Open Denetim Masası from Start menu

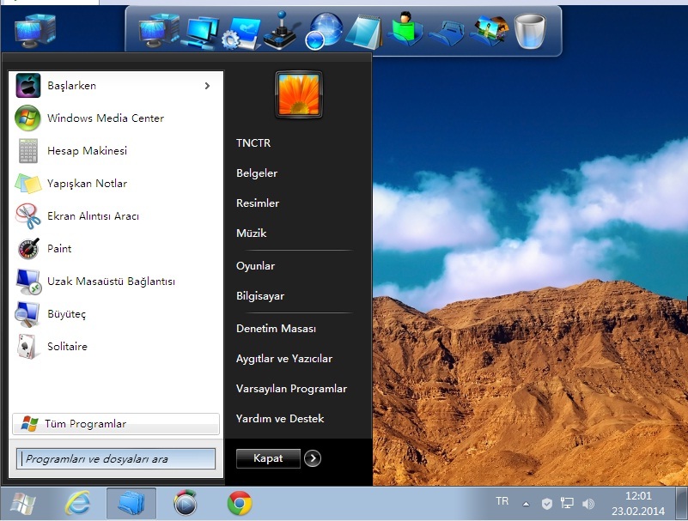click(276, 329)
